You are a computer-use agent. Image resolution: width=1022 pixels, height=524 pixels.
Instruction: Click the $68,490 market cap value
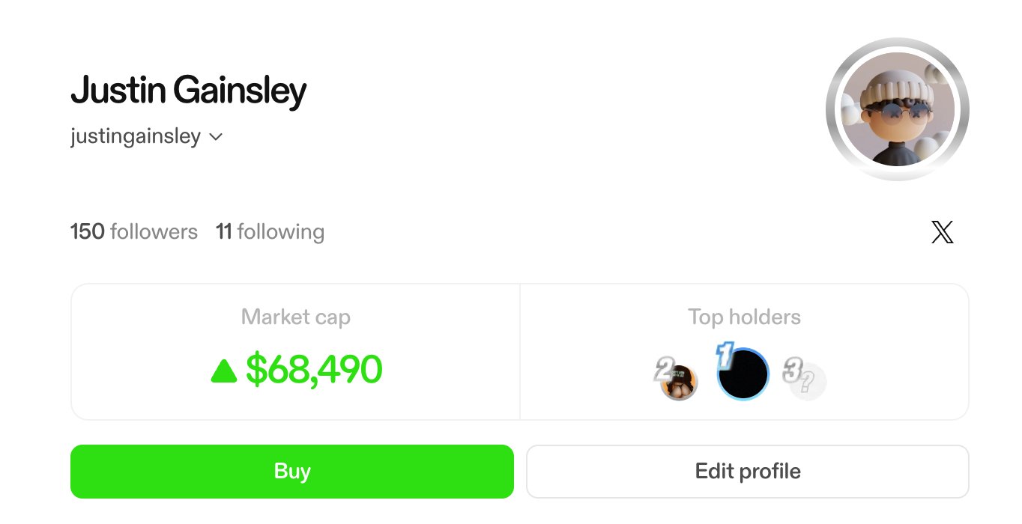[x=314, y=370]
